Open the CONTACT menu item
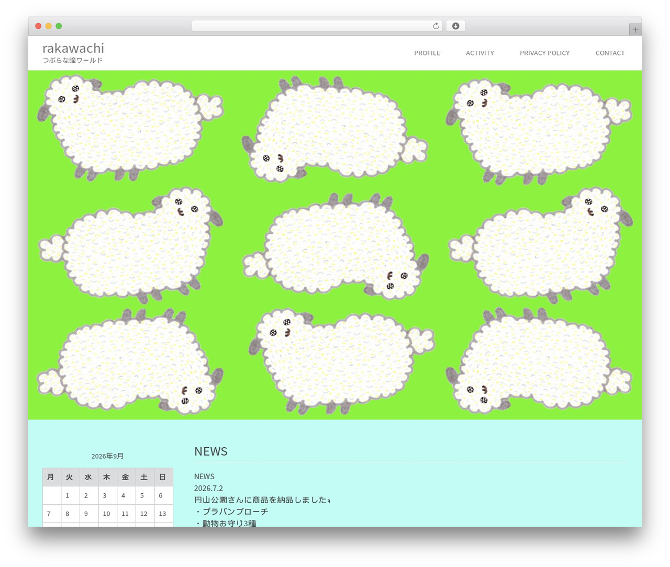Image resolution: width=670 pixels, height=567 pixels. pos(610,53)
